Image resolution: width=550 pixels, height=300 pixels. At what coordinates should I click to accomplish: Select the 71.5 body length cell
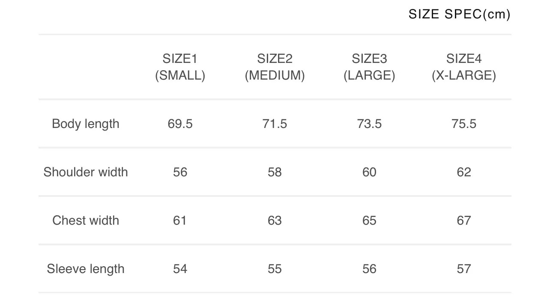pos(275,124)
